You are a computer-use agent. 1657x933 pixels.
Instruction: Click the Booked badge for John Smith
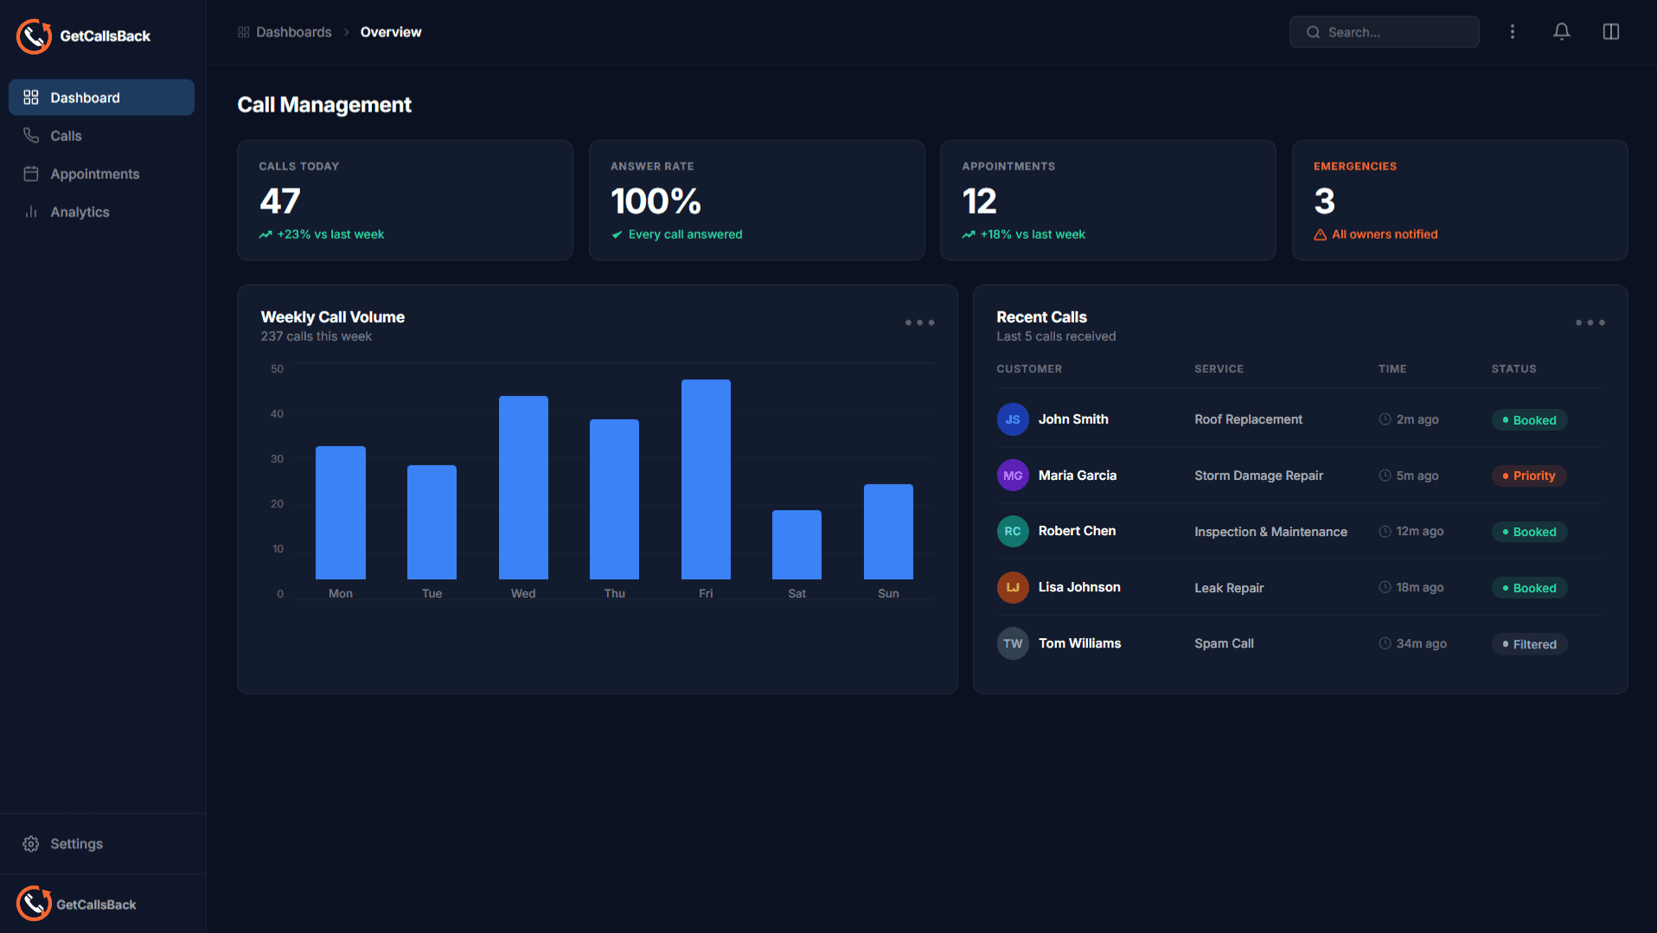pyautogui.click(x=1529, y=419)
